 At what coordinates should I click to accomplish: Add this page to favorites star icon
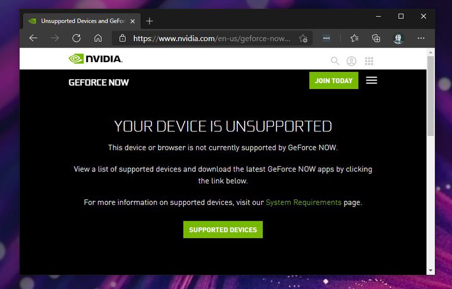(x=303, y=38)
